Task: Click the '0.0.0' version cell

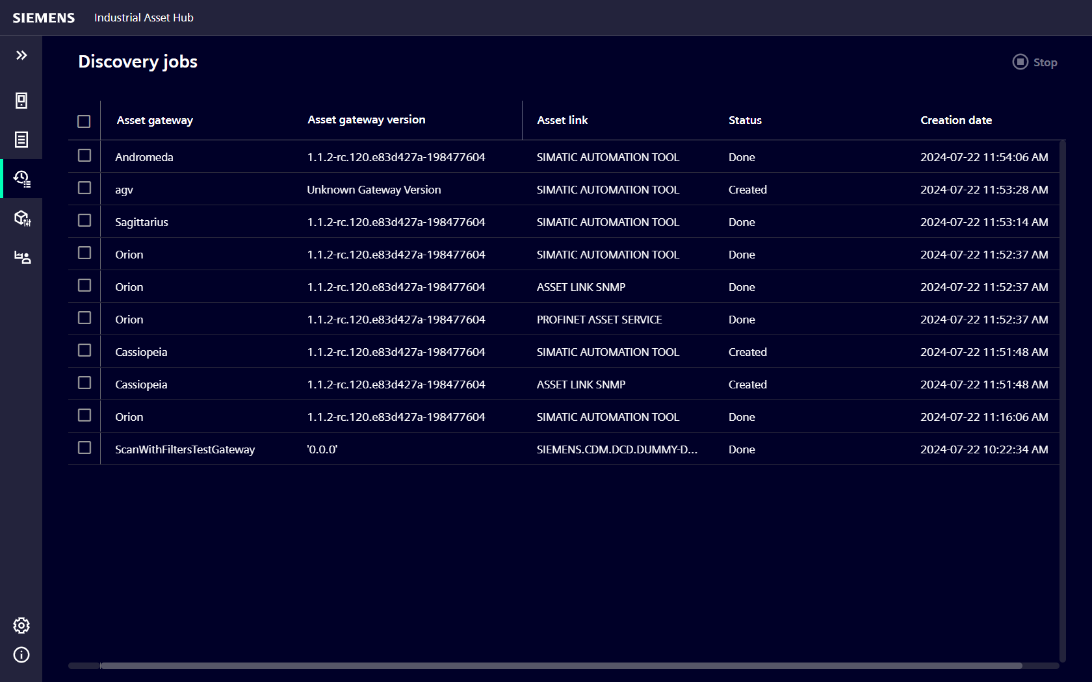Action: click(x=322, y=449)
